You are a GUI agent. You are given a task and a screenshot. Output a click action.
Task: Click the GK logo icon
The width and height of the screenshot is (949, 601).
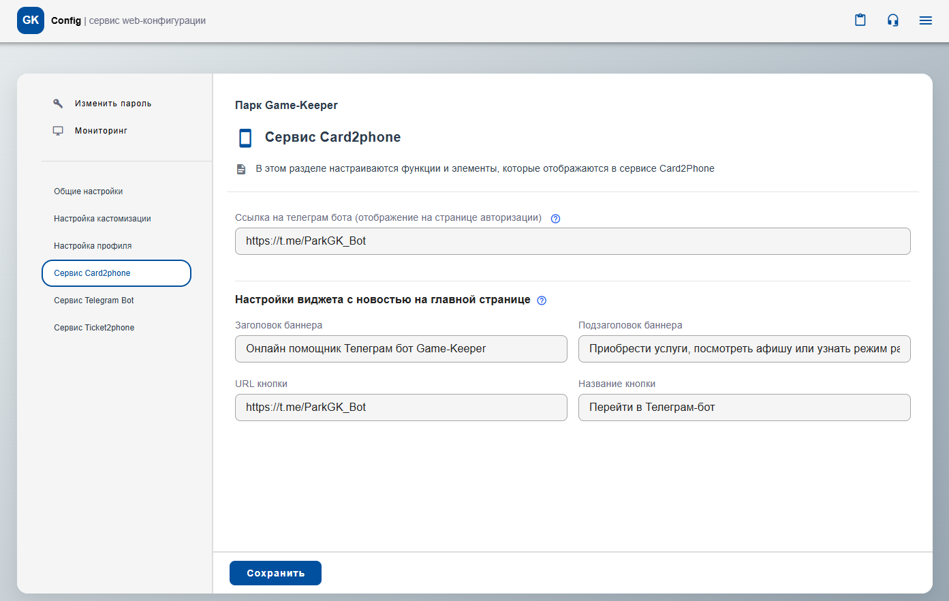click(31, 20)
